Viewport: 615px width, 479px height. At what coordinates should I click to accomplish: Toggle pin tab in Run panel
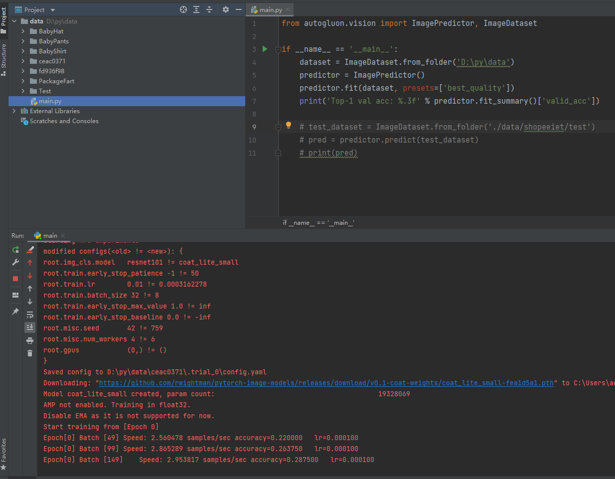(x=15, y=312)
